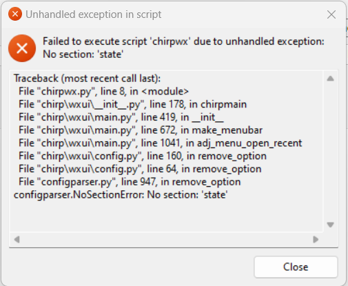Click the chirpwx.py line 8 traceback entry

(103, 92)
